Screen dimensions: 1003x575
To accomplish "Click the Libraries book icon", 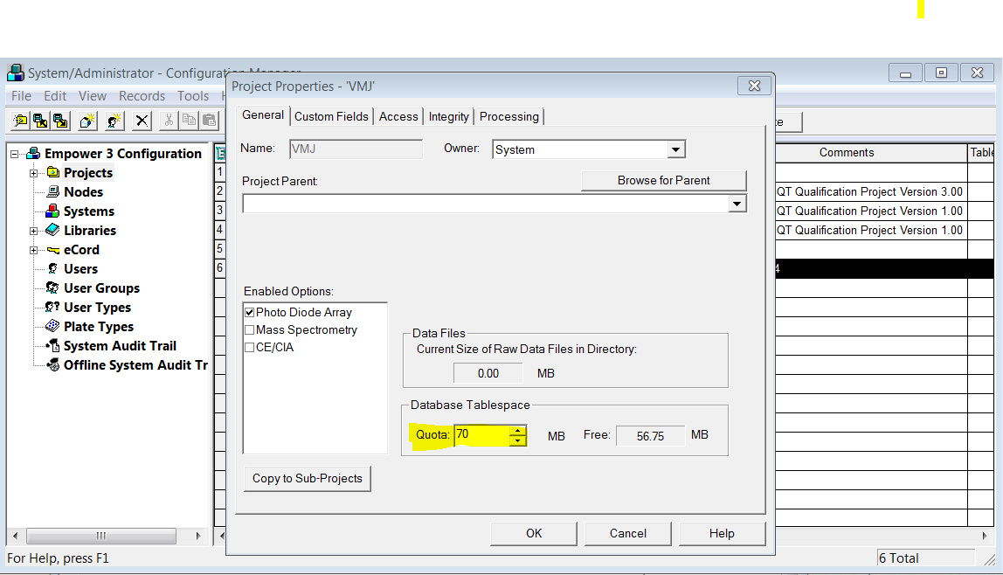I will click(53, 231).
